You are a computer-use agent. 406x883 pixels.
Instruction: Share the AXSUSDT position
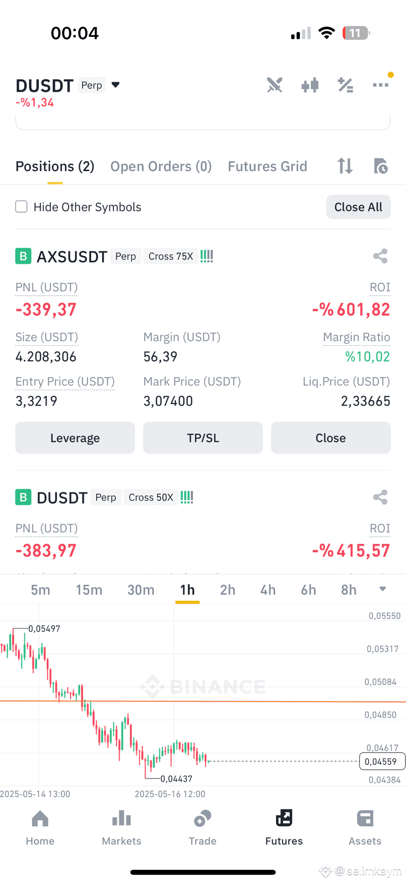pos(381,256)
